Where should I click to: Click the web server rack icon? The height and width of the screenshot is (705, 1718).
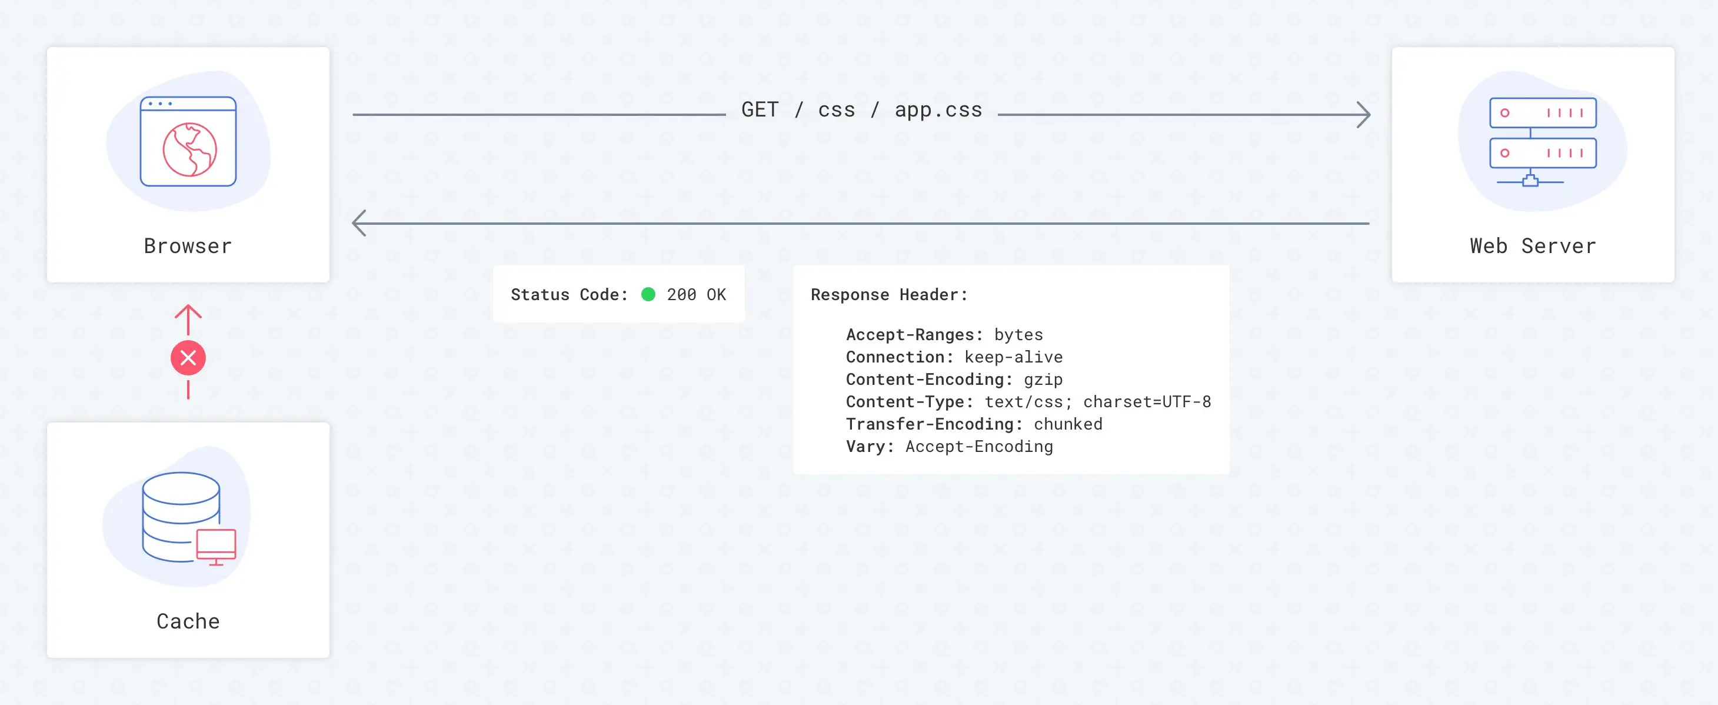(1543, 141)
